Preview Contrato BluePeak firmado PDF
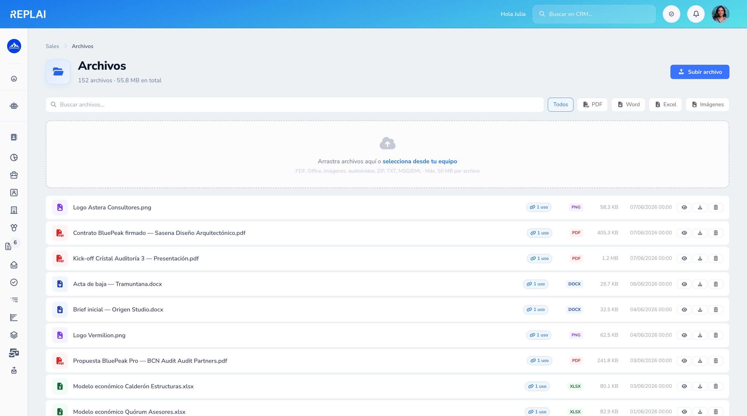Screen dimensions: 747x416 click(684, 233)
